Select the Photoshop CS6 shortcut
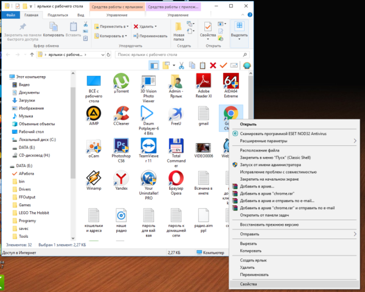This screenshot has width=365, height=292. [x=121, y=150]
